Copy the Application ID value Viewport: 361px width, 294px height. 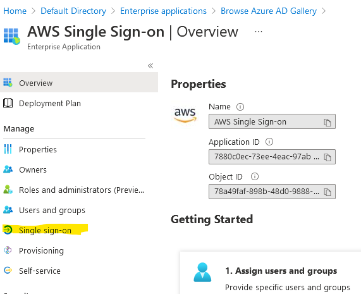pos(327,157)
